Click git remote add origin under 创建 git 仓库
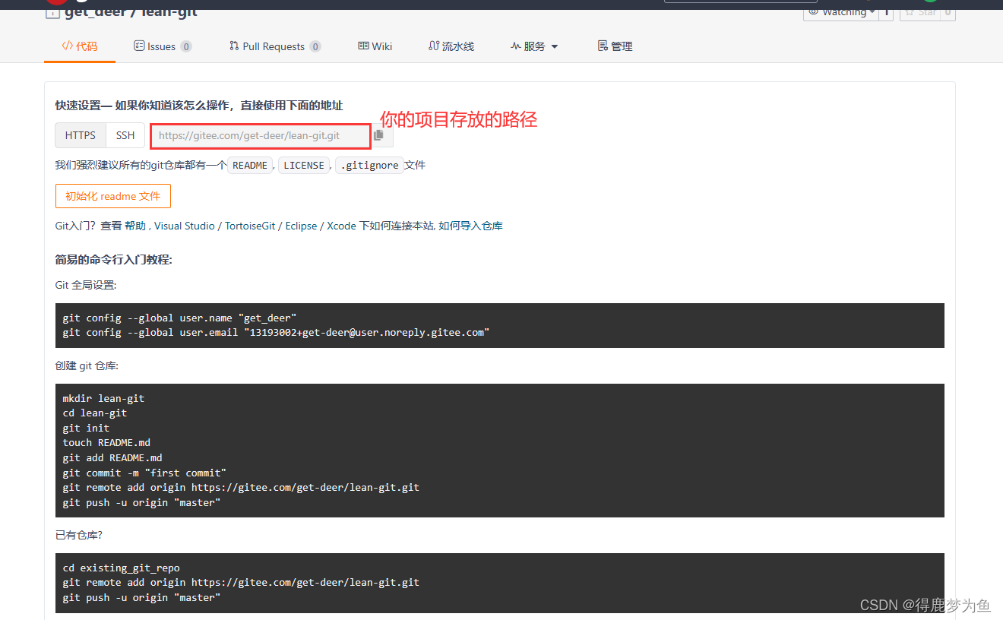The width and height of the screenshot is (1003, 620). 241,487
